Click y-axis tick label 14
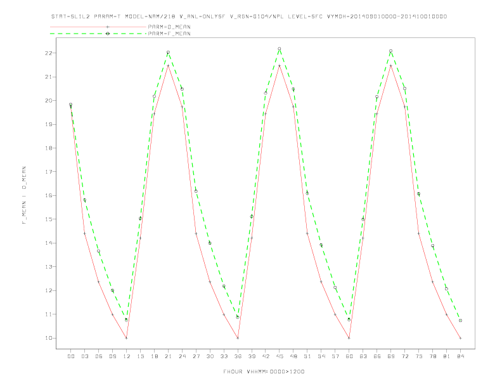This screenshot has width=502, height=388. (48, 243)
